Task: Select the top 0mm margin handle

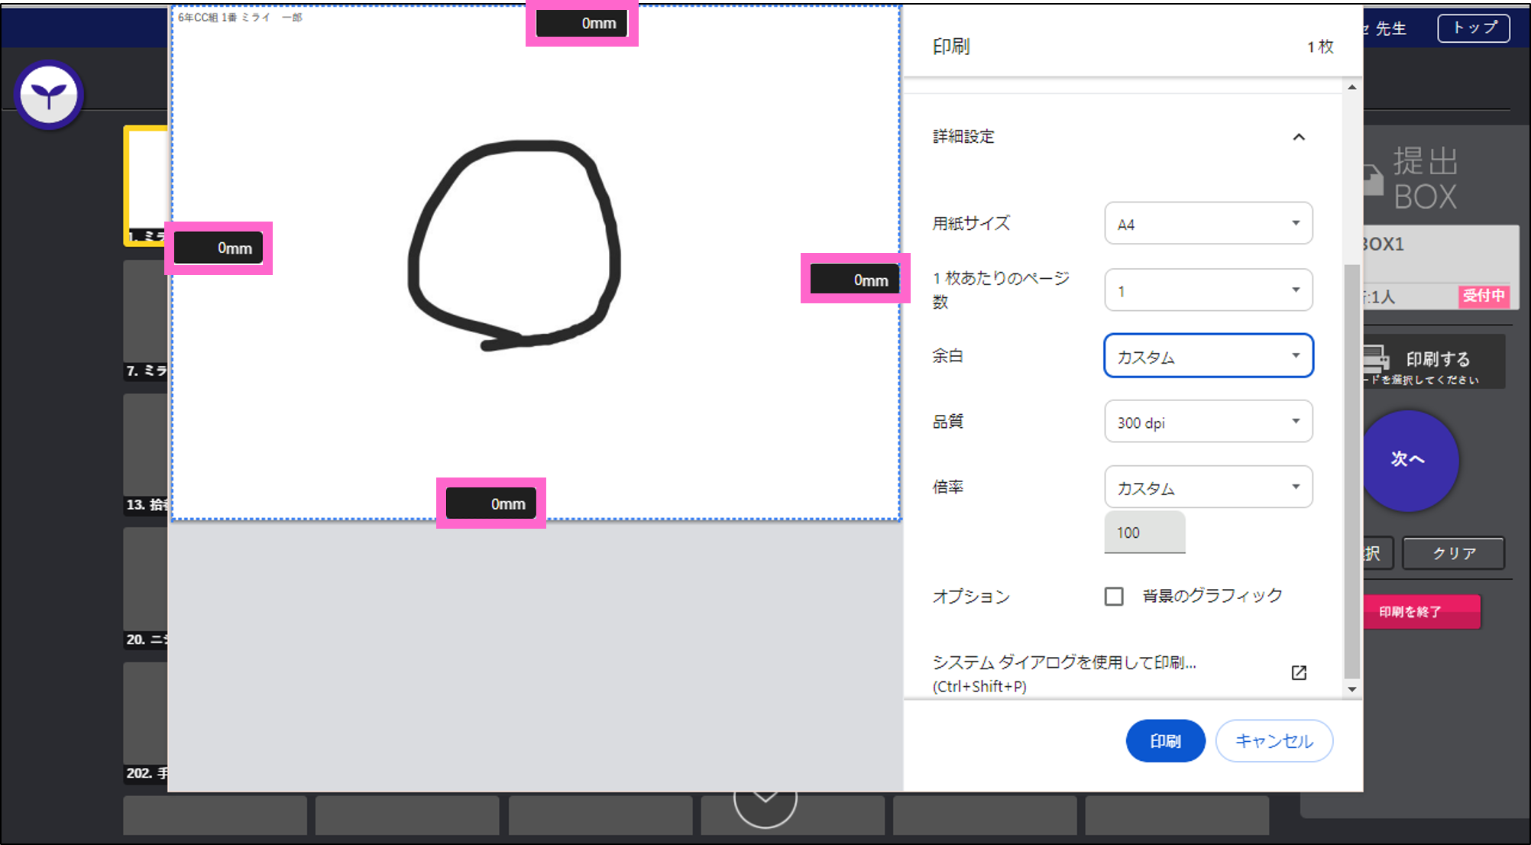Action: point(582,23)
